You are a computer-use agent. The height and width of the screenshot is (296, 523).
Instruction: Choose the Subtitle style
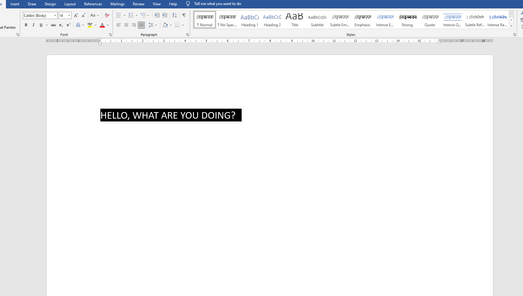(x=317, y=20)
